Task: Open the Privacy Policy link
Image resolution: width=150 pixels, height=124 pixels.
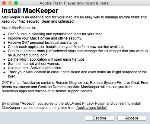Action: 93,103
